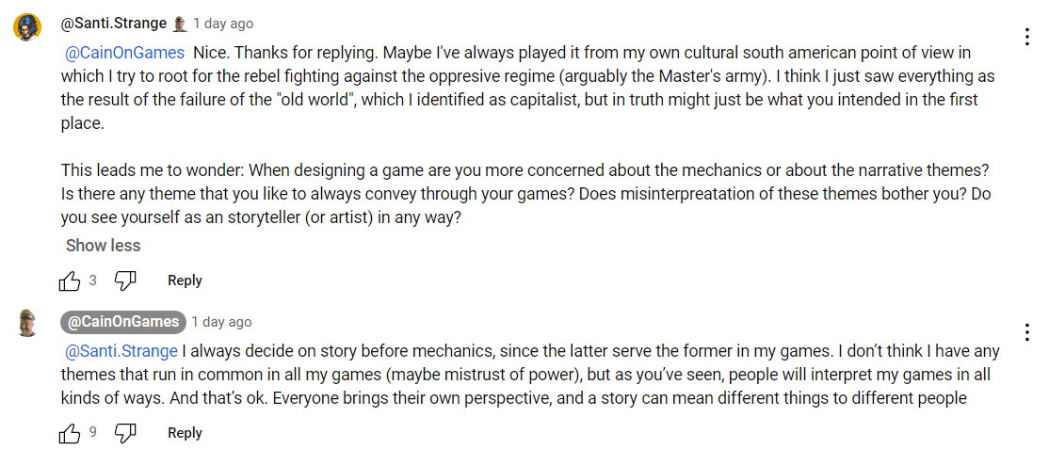Click the like count on Santi.Strange's comment
Screen dimensions: 1049x449
point(93,281)
